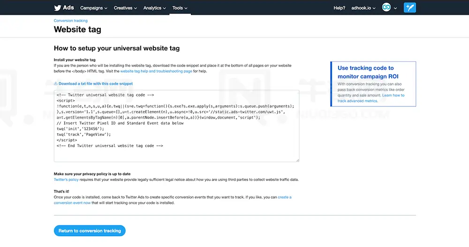This screenshot has height=247, width=469.
Task: Open the Analytics menu
Action: pos(154,8)
